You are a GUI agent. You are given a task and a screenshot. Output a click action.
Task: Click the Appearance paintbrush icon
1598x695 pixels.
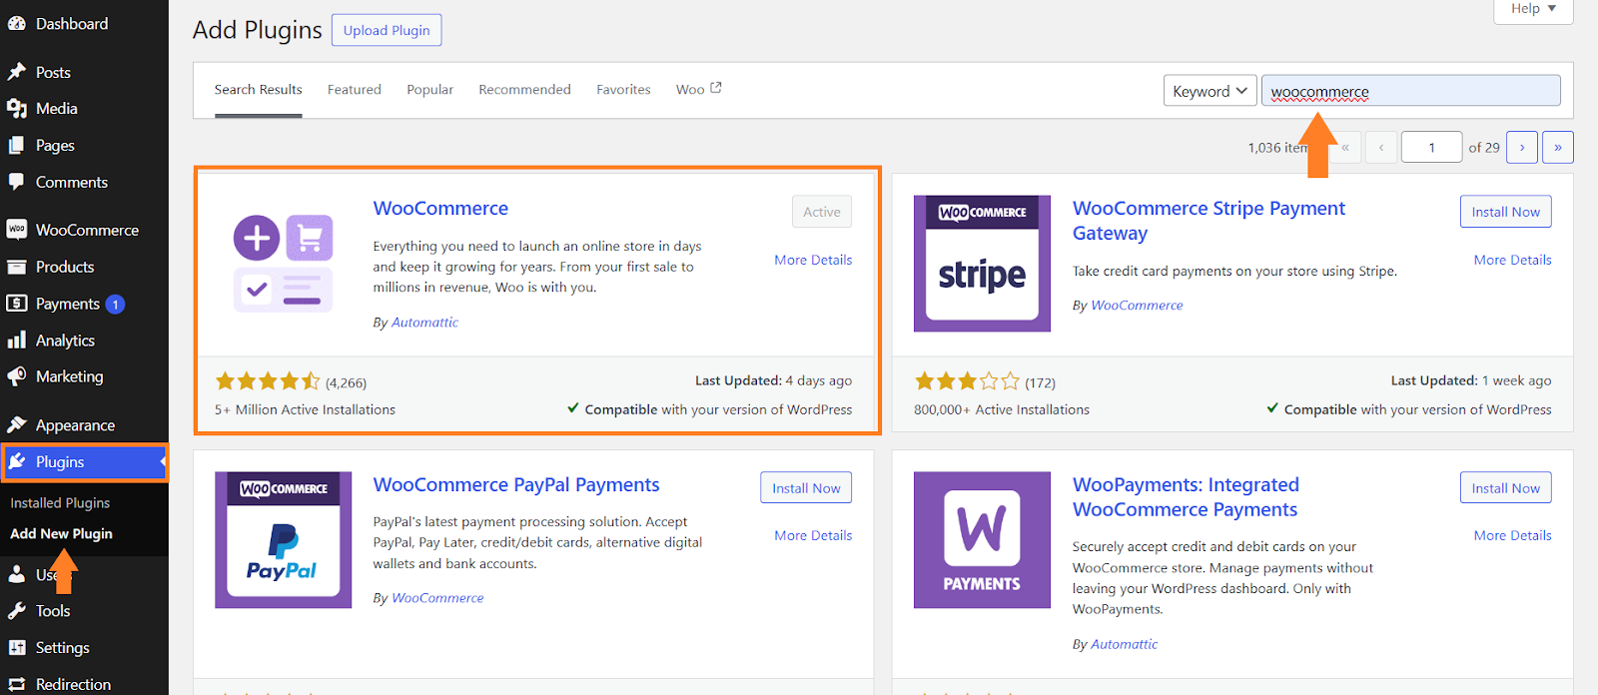click(x=16, y=424)
